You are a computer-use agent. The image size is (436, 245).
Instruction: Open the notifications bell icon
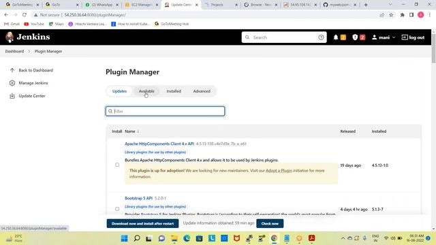pos(336,37)
